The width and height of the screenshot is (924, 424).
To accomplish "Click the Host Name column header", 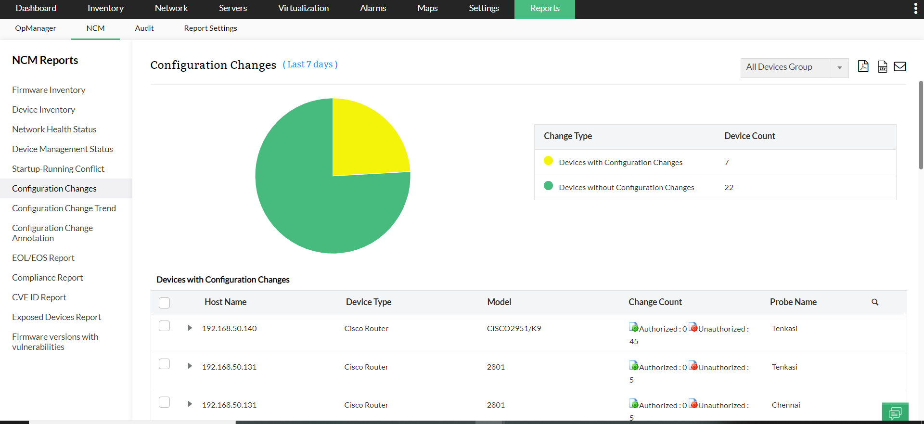I will click(x=225, y=302).
